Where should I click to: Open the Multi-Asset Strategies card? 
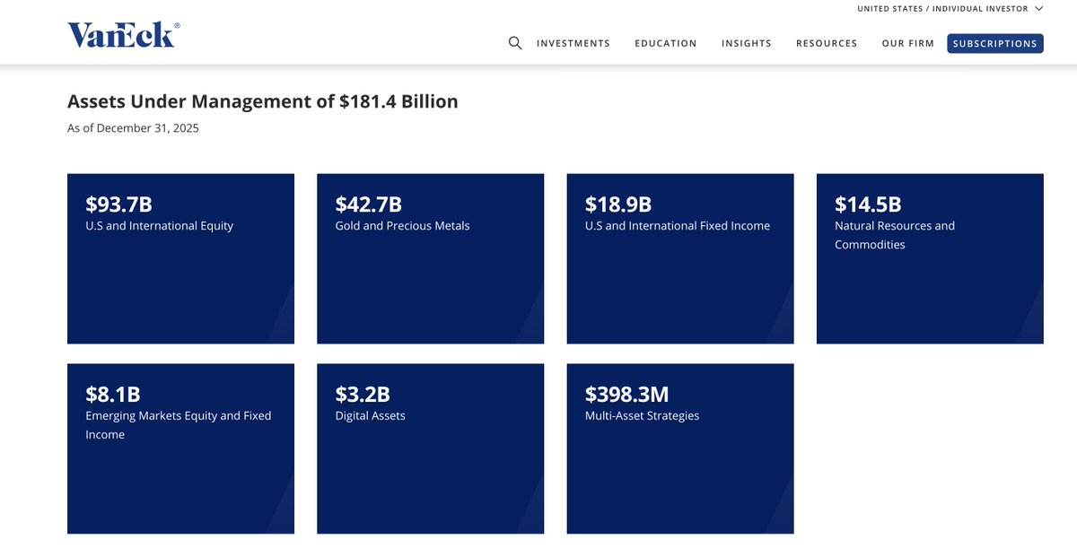click(x=680, y=448)
